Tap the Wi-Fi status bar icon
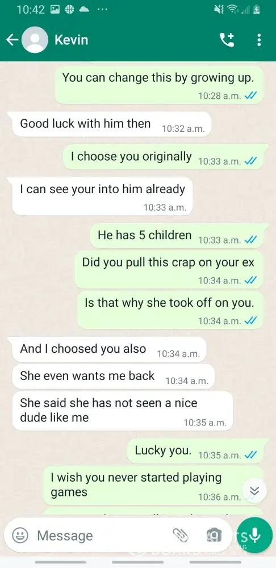This screenshot has width=276, height=568. pos(232,10)
